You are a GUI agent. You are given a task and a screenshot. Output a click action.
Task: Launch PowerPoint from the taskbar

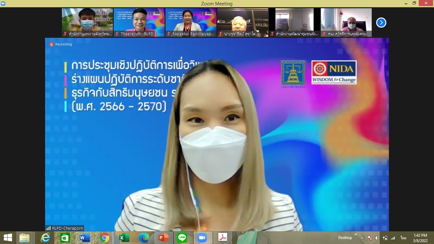coord(163,238)
